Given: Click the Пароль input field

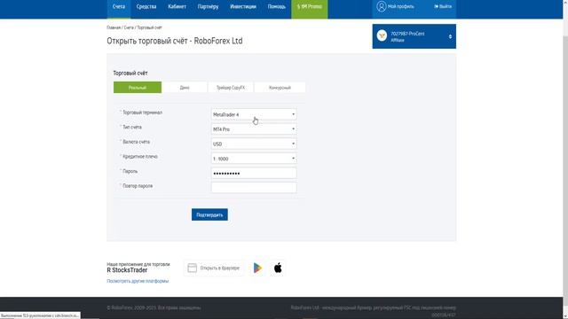Looking at the screenshot, I should tap(254, 174).
